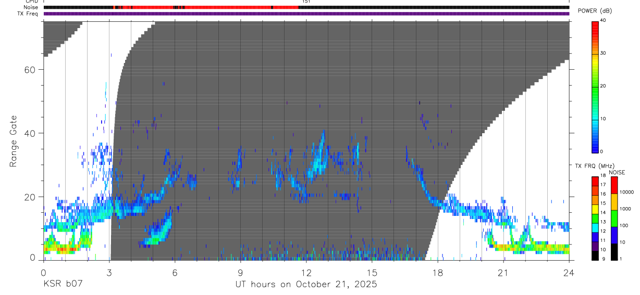Screen dimensions: 640x295
Task: Click the purple TX Freq strip
Action: [x=306, y=14]
